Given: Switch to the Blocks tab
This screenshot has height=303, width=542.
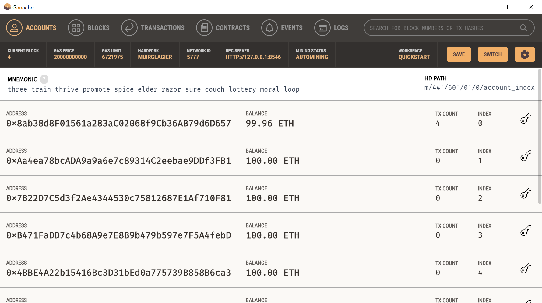Looking at the screenshot, I should pyautogui.click(x=89, y=28).
